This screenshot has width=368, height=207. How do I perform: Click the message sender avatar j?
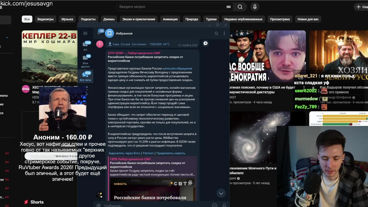100,44
